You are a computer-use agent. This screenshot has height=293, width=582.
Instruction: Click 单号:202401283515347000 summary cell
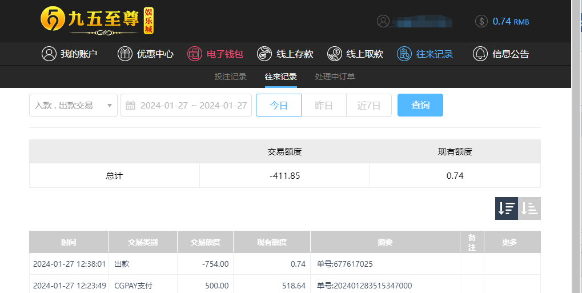386,286
